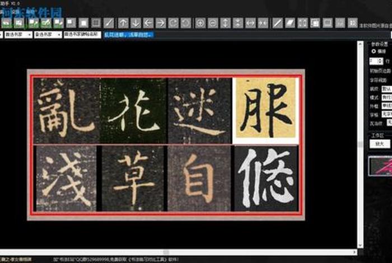The image size is (392, 263).
Task: Click the vertical compress arrows icon
Action: coord(238,24)
